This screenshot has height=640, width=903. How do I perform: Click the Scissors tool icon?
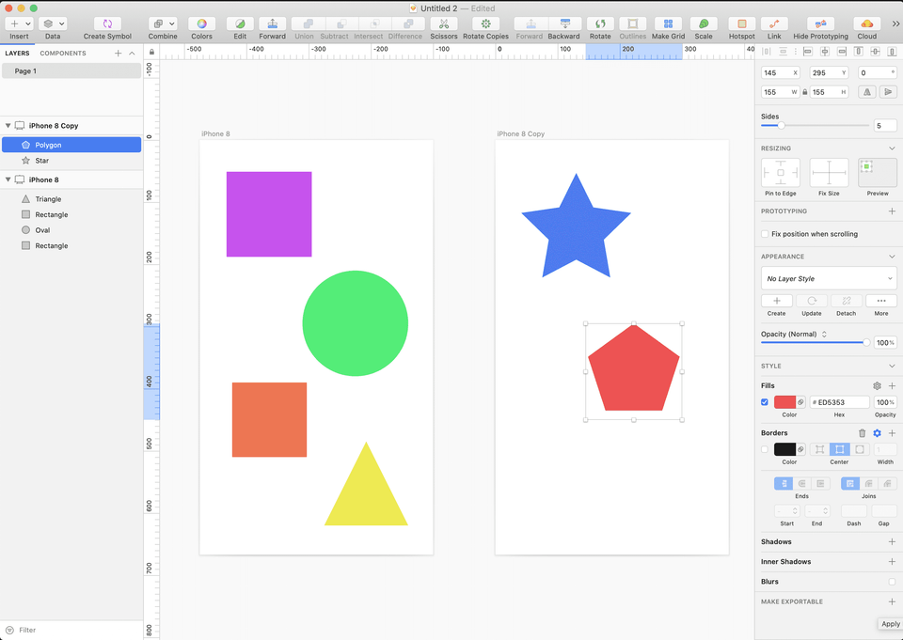[443, 23]
